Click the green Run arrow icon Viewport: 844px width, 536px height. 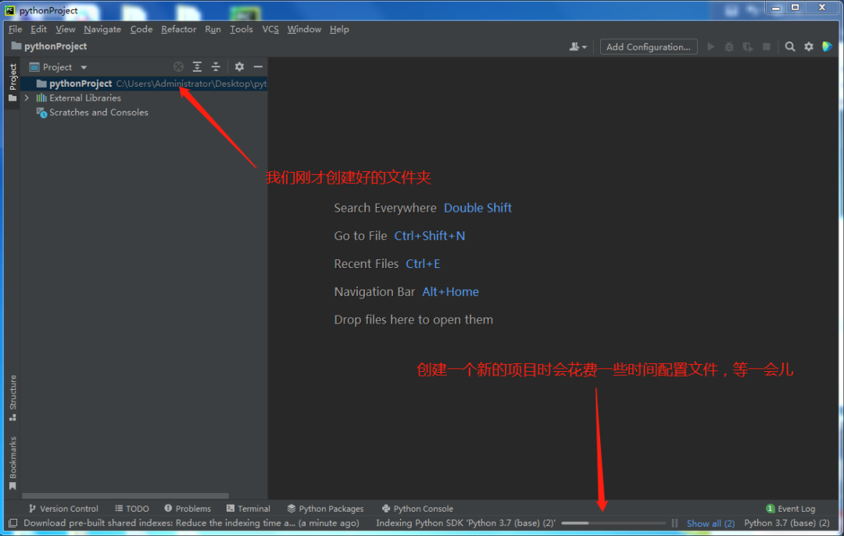[x=710, y=47]
